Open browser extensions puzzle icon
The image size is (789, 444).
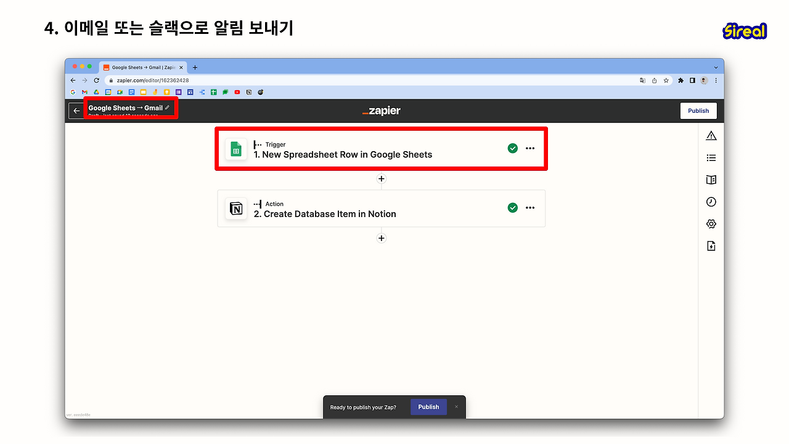[x=681, y=80]
